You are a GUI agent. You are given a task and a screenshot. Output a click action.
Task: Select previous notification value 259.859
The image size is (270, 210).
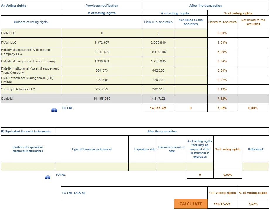[102, 89]
